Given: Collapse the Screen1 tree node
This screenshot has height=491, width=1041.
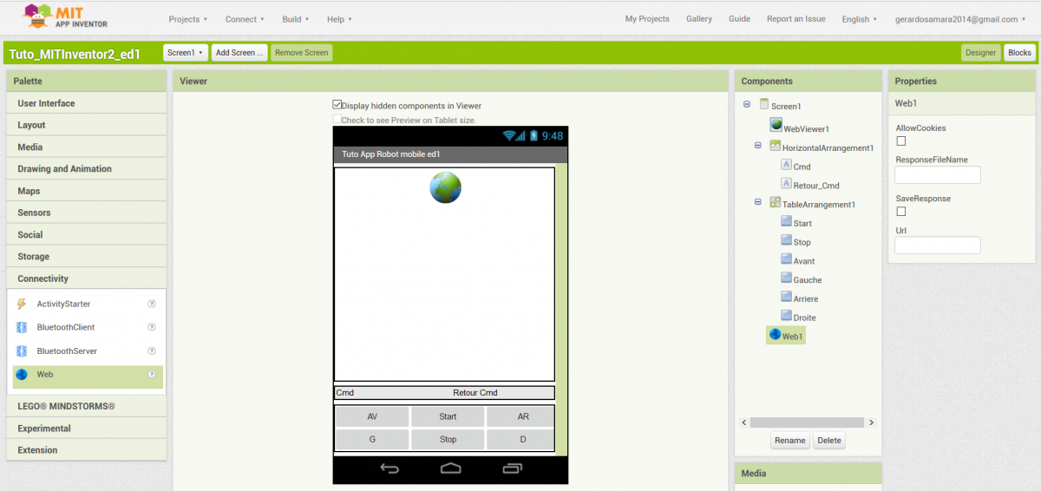Looking at the screenshot, I should click(747, 105).
